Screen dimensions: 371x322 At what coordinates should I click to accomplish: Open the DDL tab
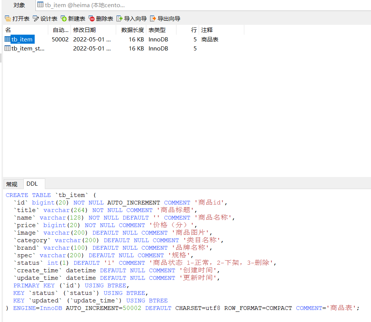(32, 184)
